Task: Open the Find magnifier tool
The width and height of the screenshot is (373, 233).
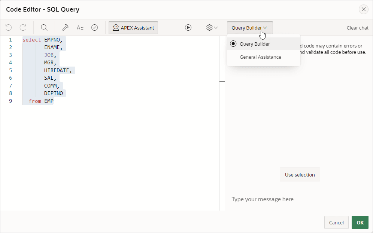Action: 44,28
